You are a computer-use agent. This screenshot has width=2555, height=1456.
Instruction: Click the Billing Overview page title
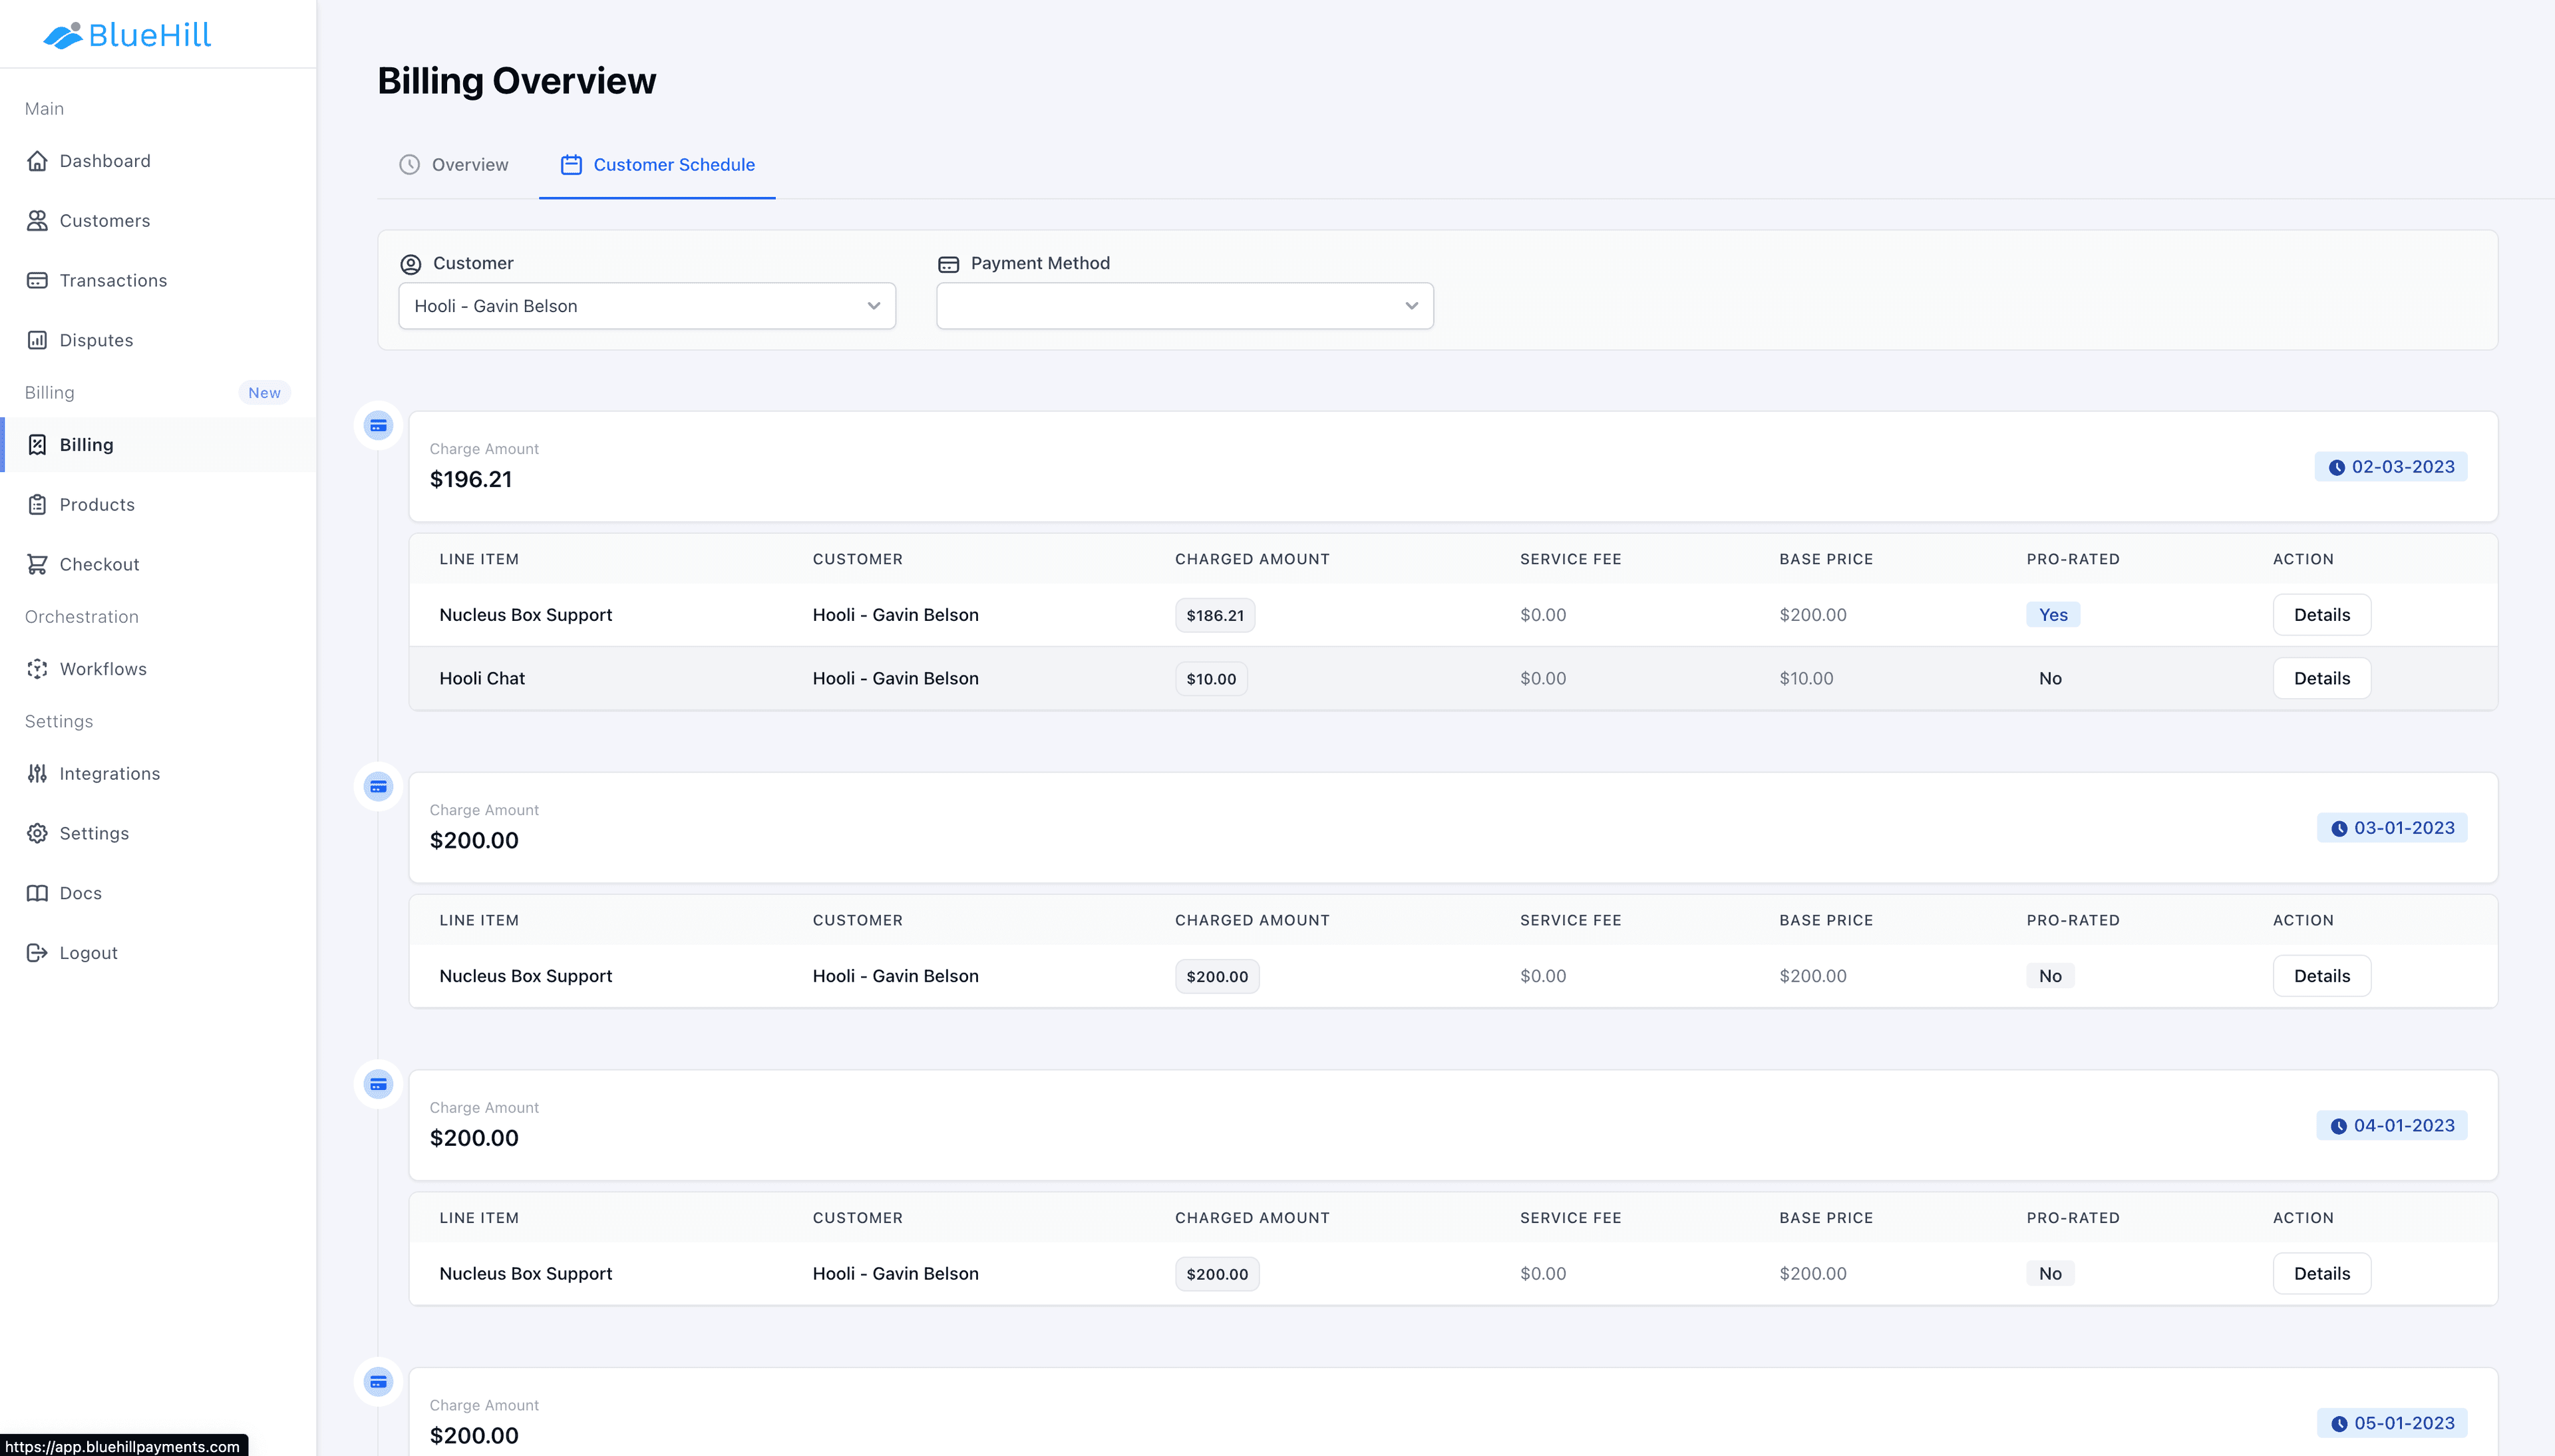point(517,81)
